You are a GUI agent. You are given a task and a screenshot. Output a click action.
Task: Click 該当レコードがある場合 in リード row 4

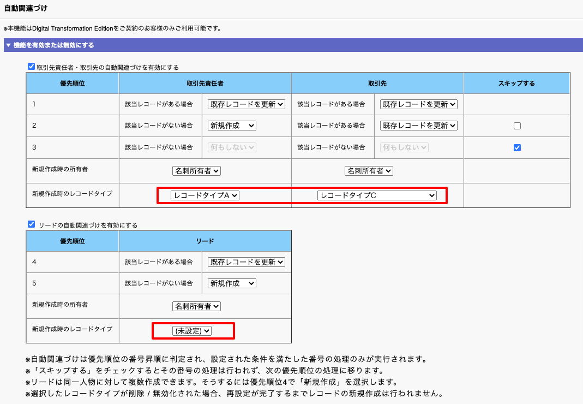coord(159,262)
